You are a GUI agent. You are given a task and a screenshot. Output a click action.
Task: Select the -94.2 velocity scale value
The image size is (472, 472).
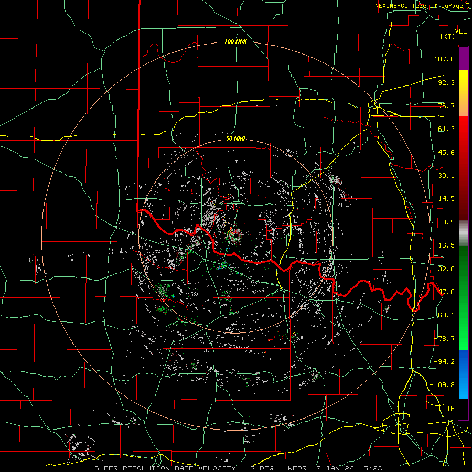444,361
